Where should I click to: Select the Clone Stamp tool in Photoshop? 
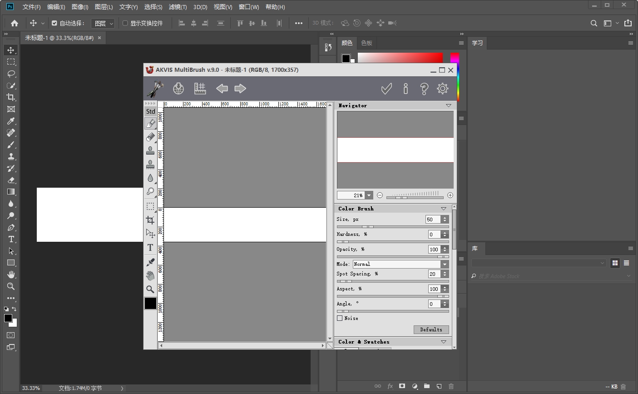(x=11, y=156)
